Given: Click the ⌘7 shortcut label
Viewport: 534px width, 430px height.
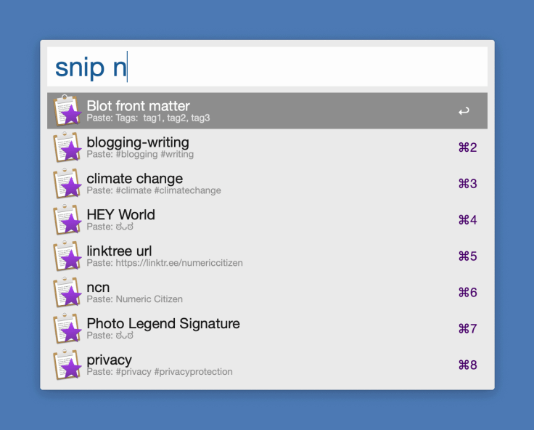Looking at the screenshot, I should click(x=467, y=329).
